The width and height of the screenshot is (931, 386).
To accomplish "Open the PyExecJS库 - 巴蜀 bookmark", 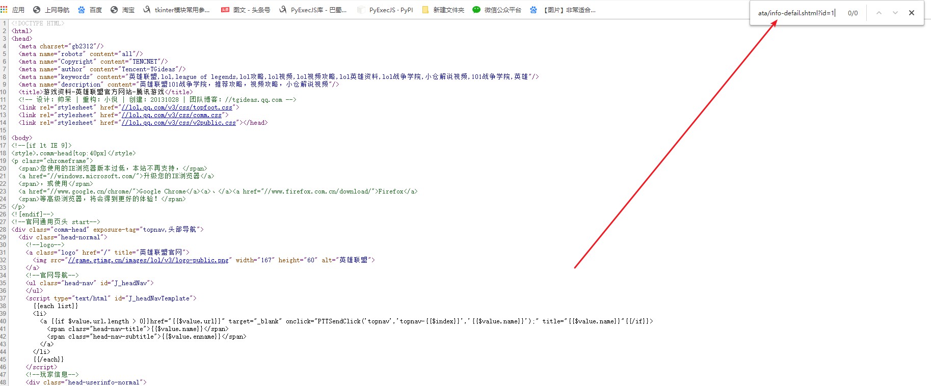I will tap(313, 10).
